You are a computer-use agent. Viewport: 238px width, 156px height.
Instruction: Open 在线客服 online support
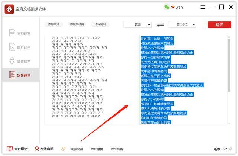coord(37,149)
